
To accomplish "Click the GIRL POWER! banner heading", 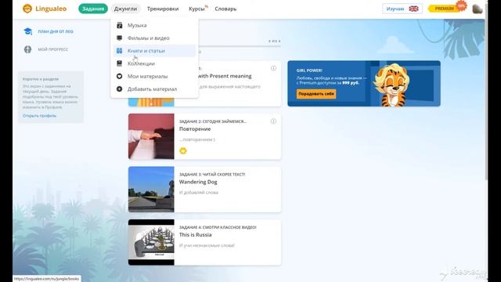I will (309, 70).
